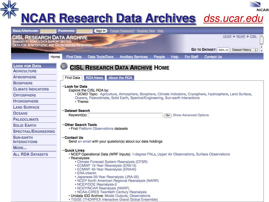Open the NCEP/DOE Reanalysis-2 link
The height and width of the screenshot is (202, 269).
pos(97,184)
